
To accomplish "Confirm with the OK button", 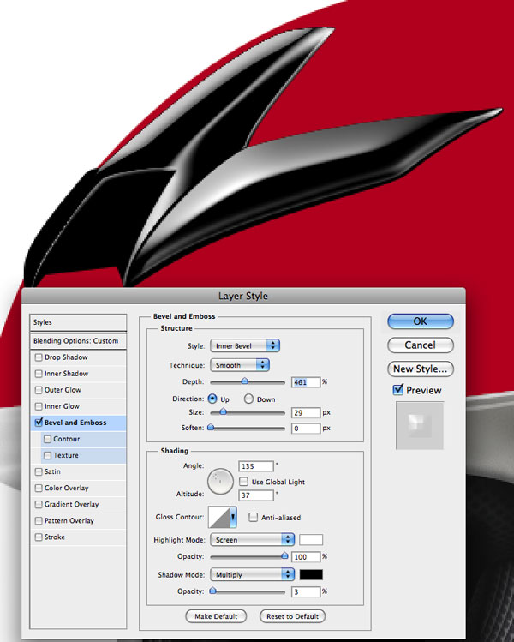I will coord(421,321).
